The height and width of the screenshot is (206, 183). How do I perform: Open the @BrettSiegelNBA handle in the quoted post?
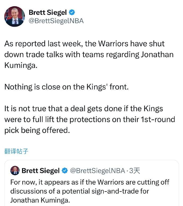(97, 171)
